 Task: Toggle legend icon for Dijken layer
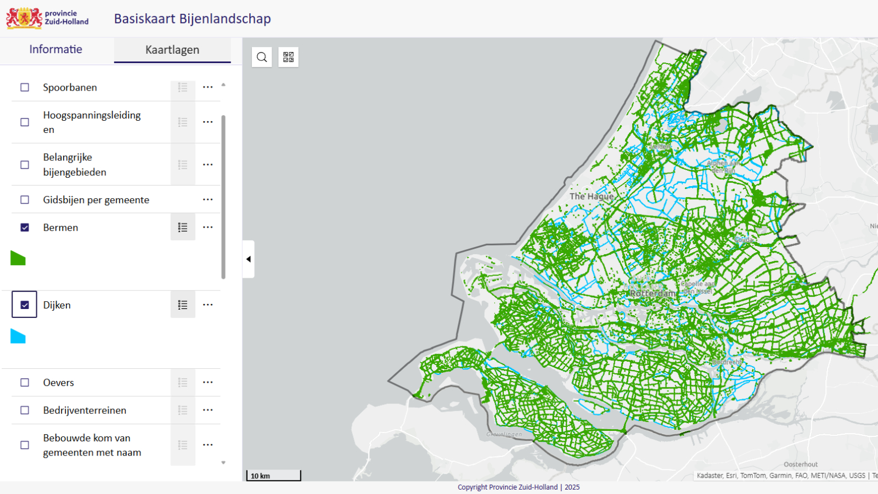coord(183,305)
